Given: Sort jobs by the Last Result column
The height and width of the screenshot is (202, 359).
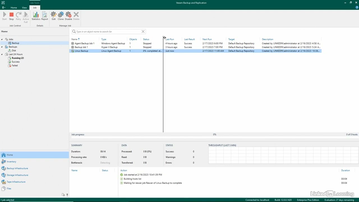Looking at the screenshot, I should click(189, 39).
